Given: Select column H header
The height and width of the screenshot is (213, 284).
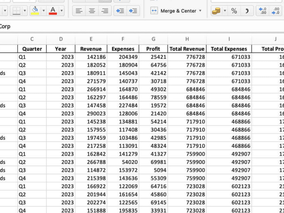Looking at the screenshot, I should pyautogui.click(x=187, y=39).
